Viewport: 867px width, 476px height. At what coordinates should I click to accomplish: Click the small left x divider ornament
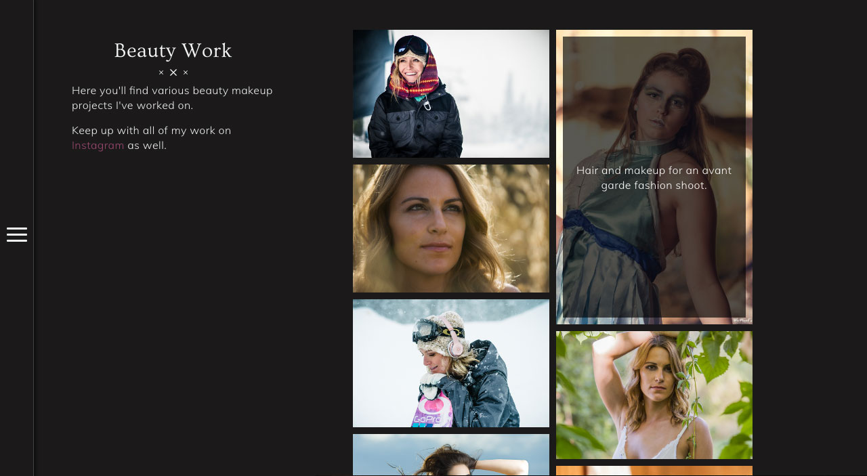(161, 72)
